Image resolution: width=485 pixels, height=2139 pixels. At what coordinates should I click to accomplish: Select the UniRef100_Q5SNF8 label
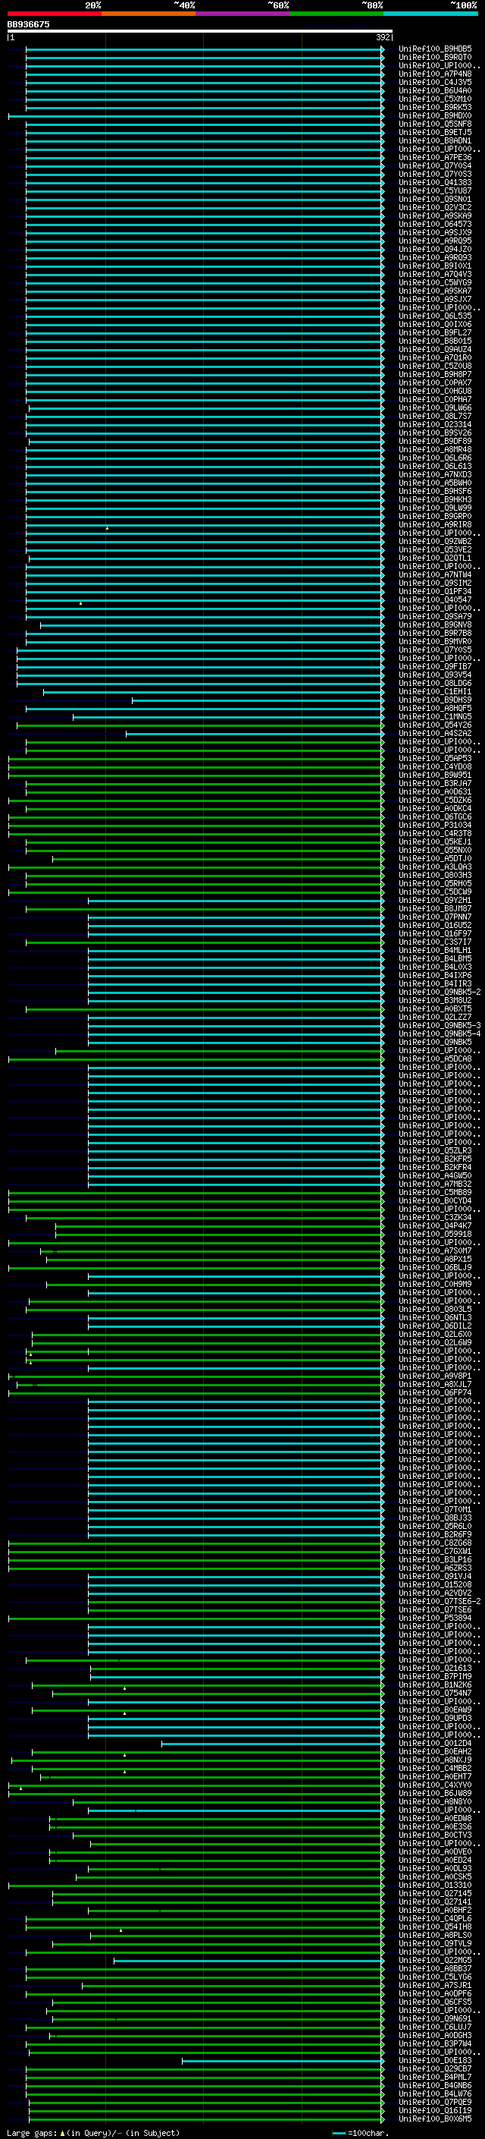[435, 124]
